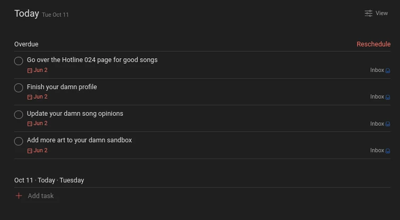Click the calendar icon under Hotline 024 task
The width and height of the screenshot is (400, 220).
click(x=30, y=70)
